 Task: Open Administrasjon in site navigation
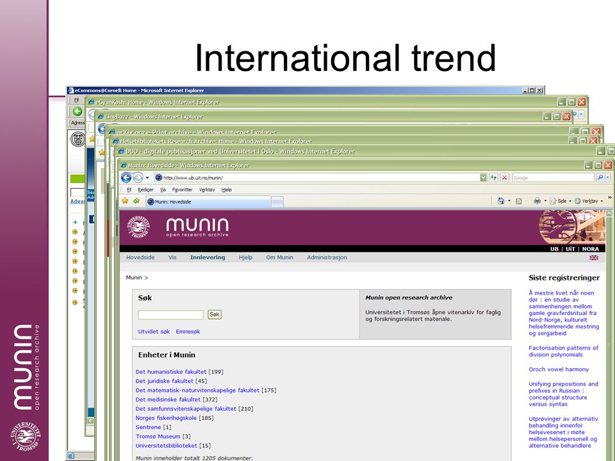tap(327, 257)
